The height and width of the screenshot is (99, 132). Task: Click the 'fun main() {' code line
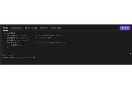9,33
